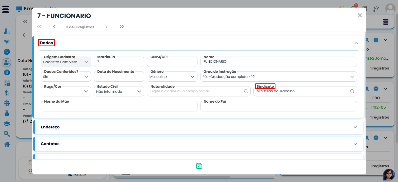Click the 'CBO' label on the right card

(x=376, y=98)
